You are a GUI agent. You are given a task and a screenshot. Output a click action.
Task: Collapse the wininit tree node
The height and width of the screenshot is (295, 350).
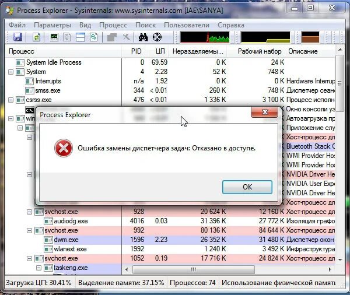(10, 119)
